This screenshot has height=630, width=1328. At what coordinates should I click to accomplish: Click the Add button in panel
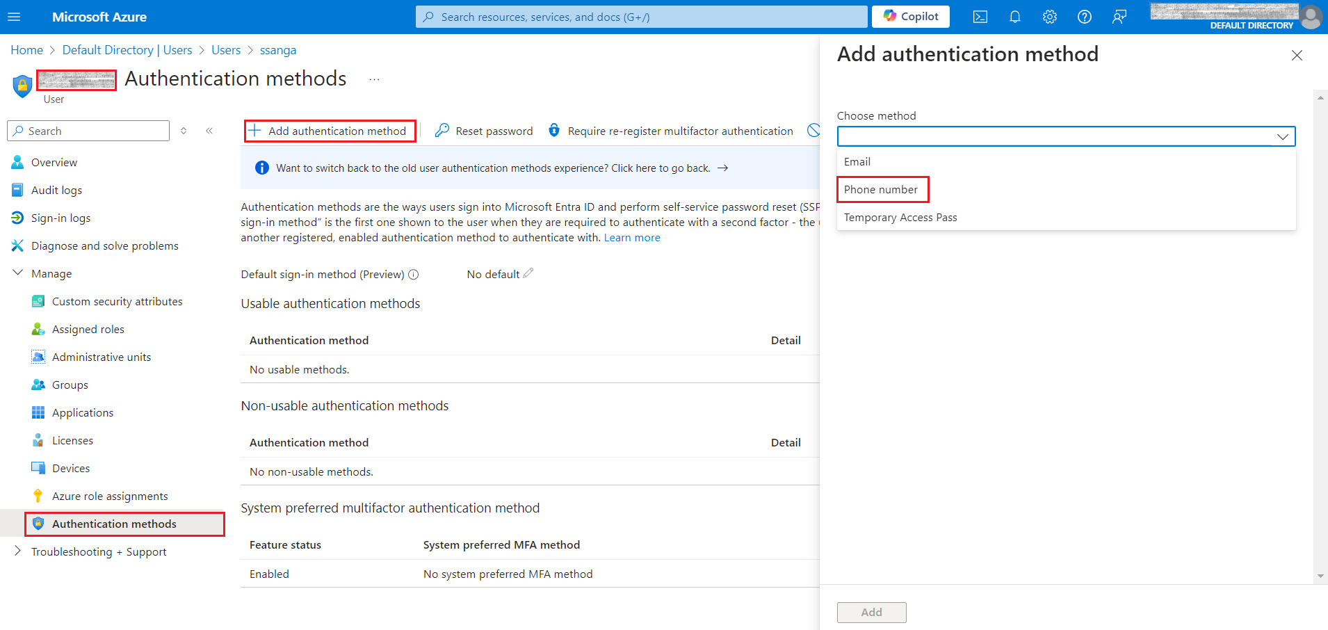tap(872, 612)
